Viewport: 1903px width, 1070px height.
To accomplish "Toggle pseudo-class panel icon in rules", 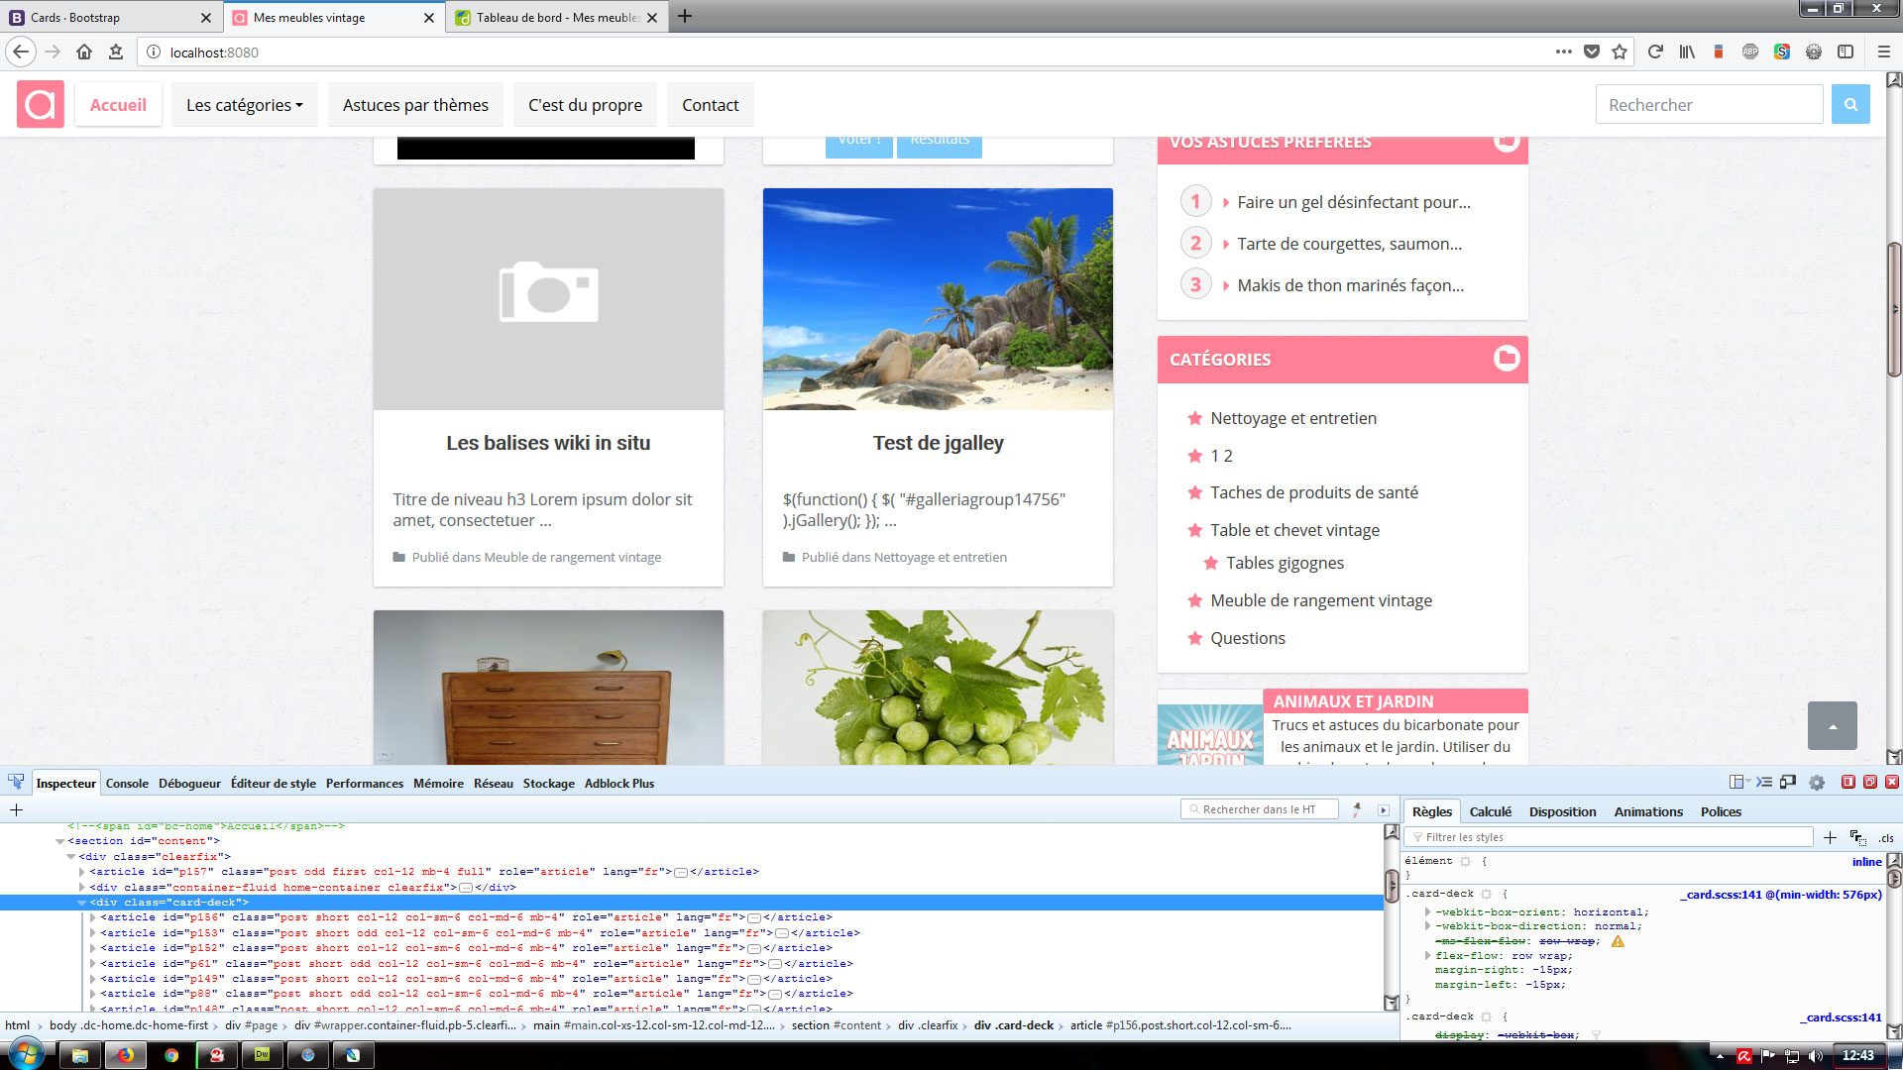I will coord(1857,837).
